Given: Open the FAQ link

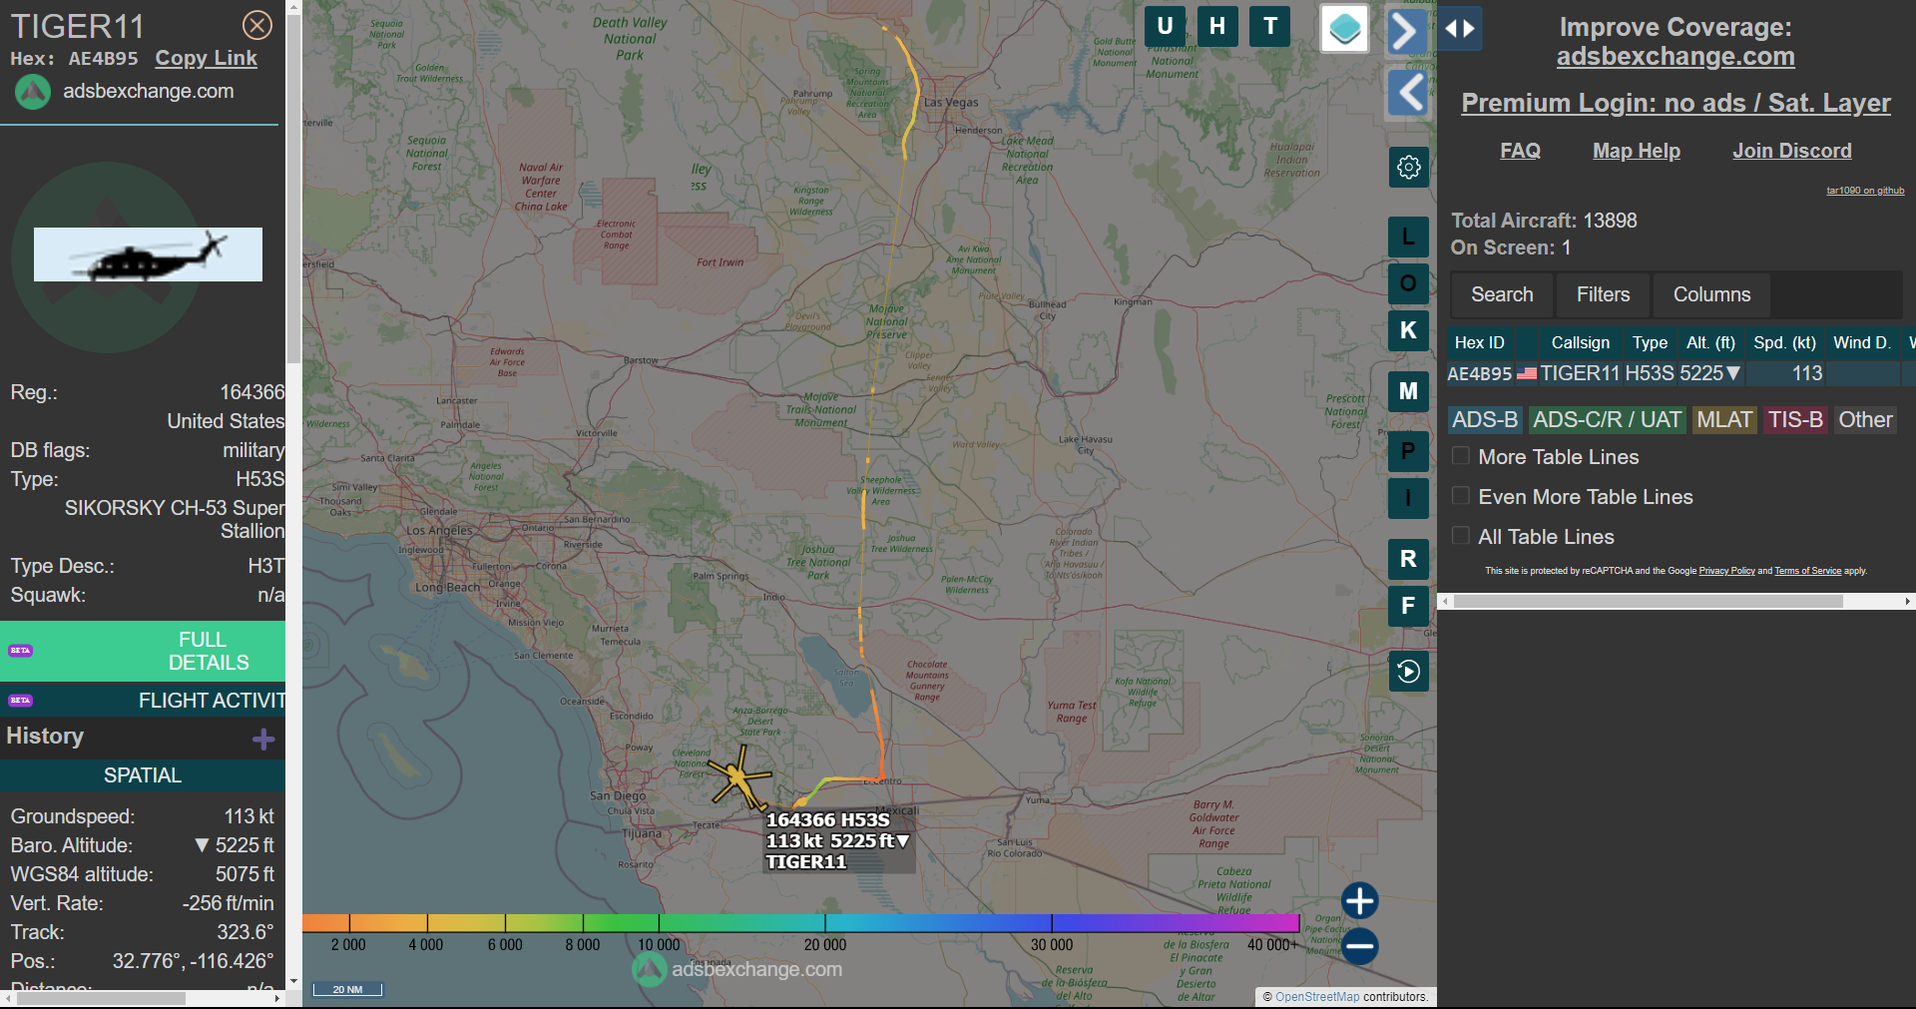Looking at the screenshot, I should click(x=1520, y=151).
